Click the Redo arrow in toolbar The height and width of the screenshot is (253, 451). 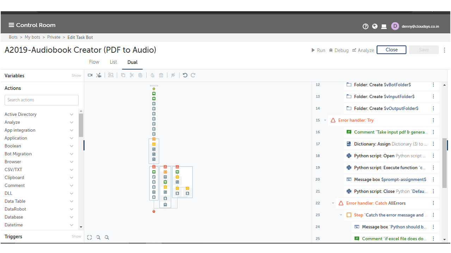[193, 75]
